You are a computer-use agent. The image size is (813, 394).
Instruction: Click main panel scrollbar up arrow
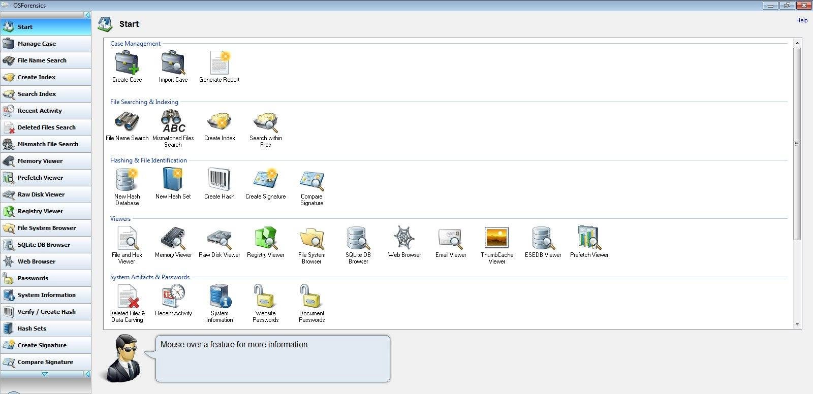coord(797,43)
